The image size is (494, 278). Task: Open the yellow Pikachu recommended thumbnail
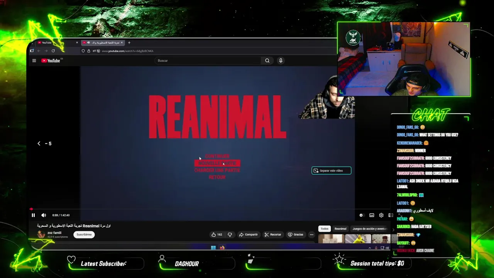[358, 239]
